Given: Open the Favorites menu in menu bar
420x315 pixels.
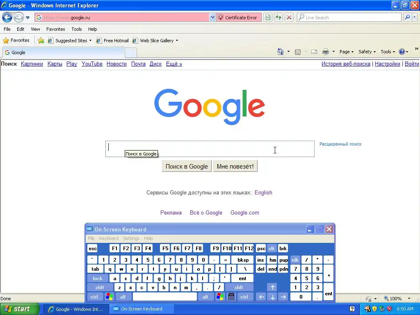Looking at the screenshot, I should point(56,29).
